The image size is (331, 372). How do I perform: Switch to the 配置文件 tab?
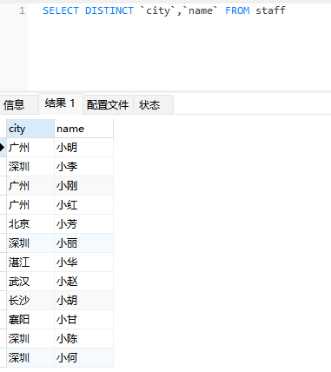[108, 104]
